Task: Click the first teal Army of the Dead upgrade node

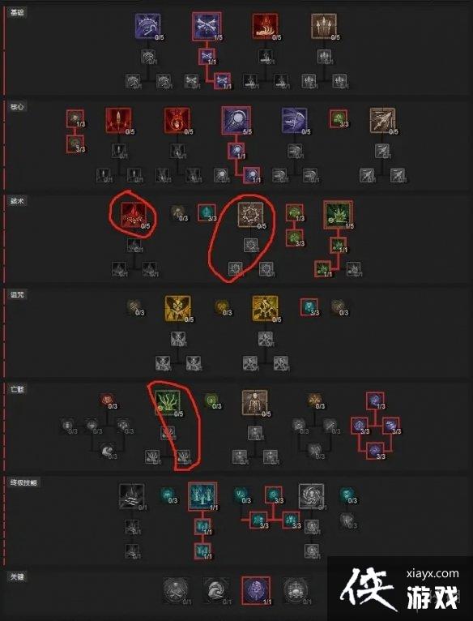Action: click(x=202, y=527)
